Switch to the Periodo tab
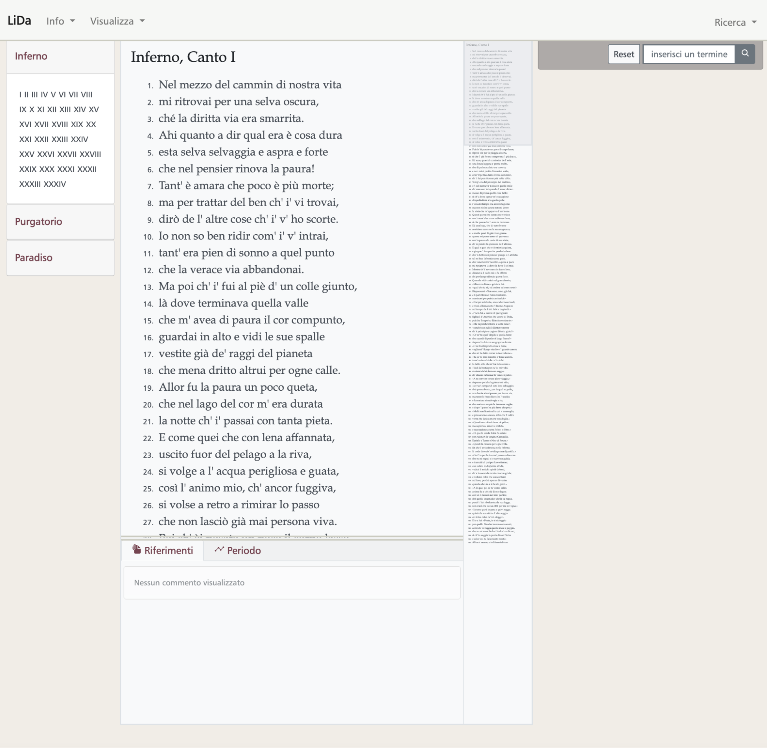This screenshot has height=748, width=767. pos(238,551)
